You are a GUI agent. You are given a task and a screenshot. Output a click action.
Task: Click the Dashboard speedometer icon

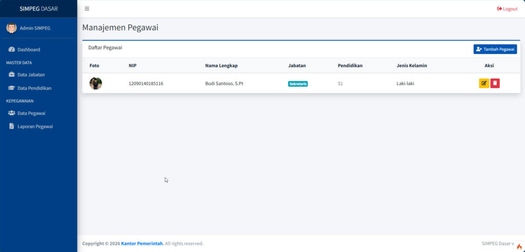12,50
